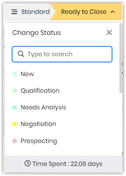
Task: Focus the Type to search field
Action: click(62, 54)
